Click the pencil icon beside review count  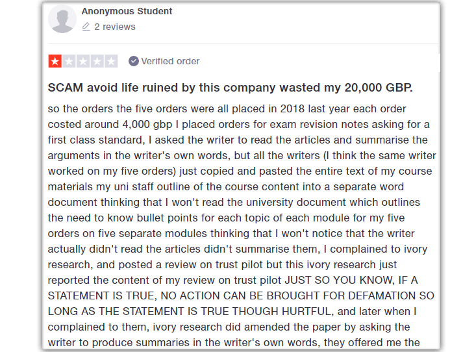(x=86, y=27)
